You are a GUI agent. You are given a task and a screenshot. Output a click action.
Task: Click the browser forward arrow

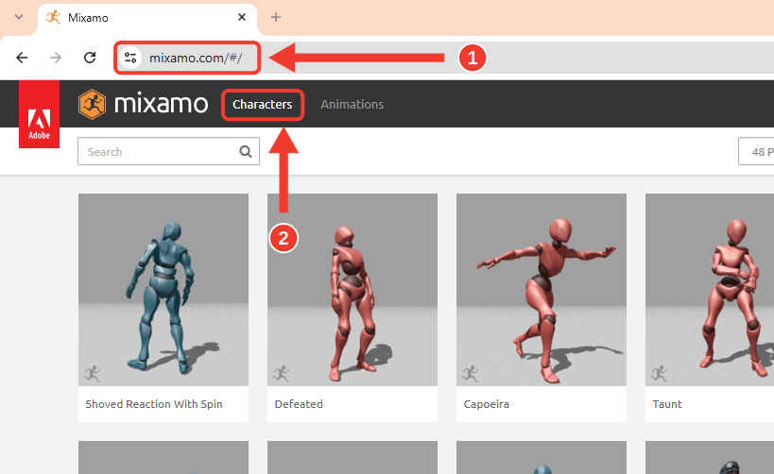(56, 58)
